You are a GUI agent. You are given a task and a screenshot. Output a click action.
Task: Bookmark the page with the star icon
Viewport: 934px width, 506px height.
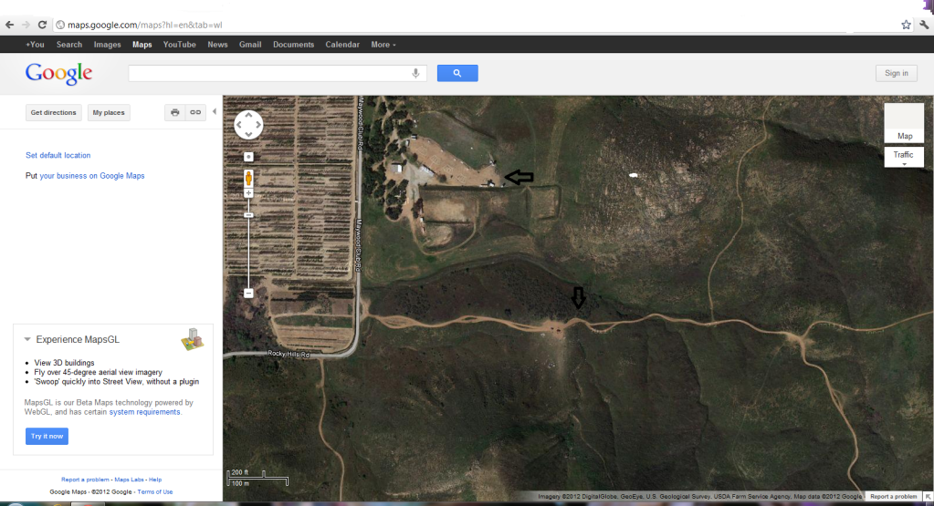pos(906,25)
